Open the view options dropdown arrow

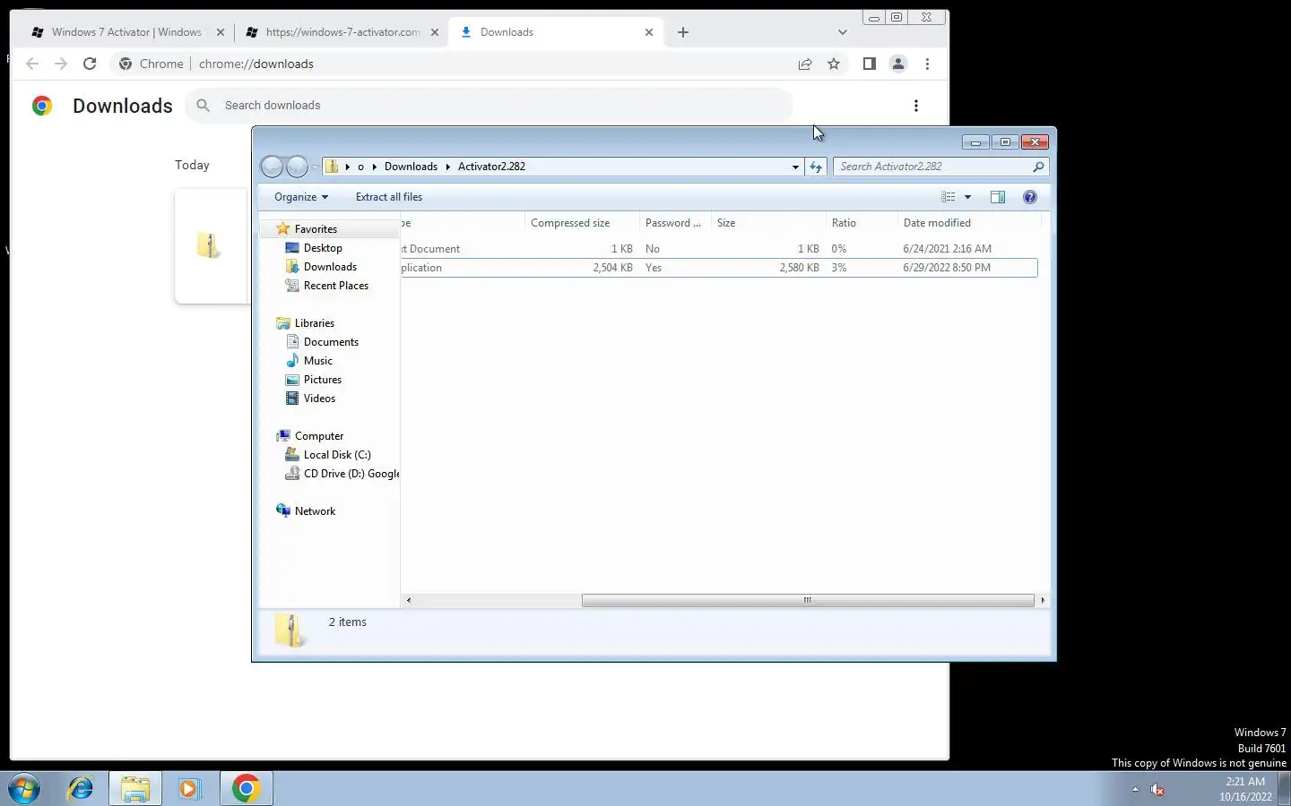point(967,197)
